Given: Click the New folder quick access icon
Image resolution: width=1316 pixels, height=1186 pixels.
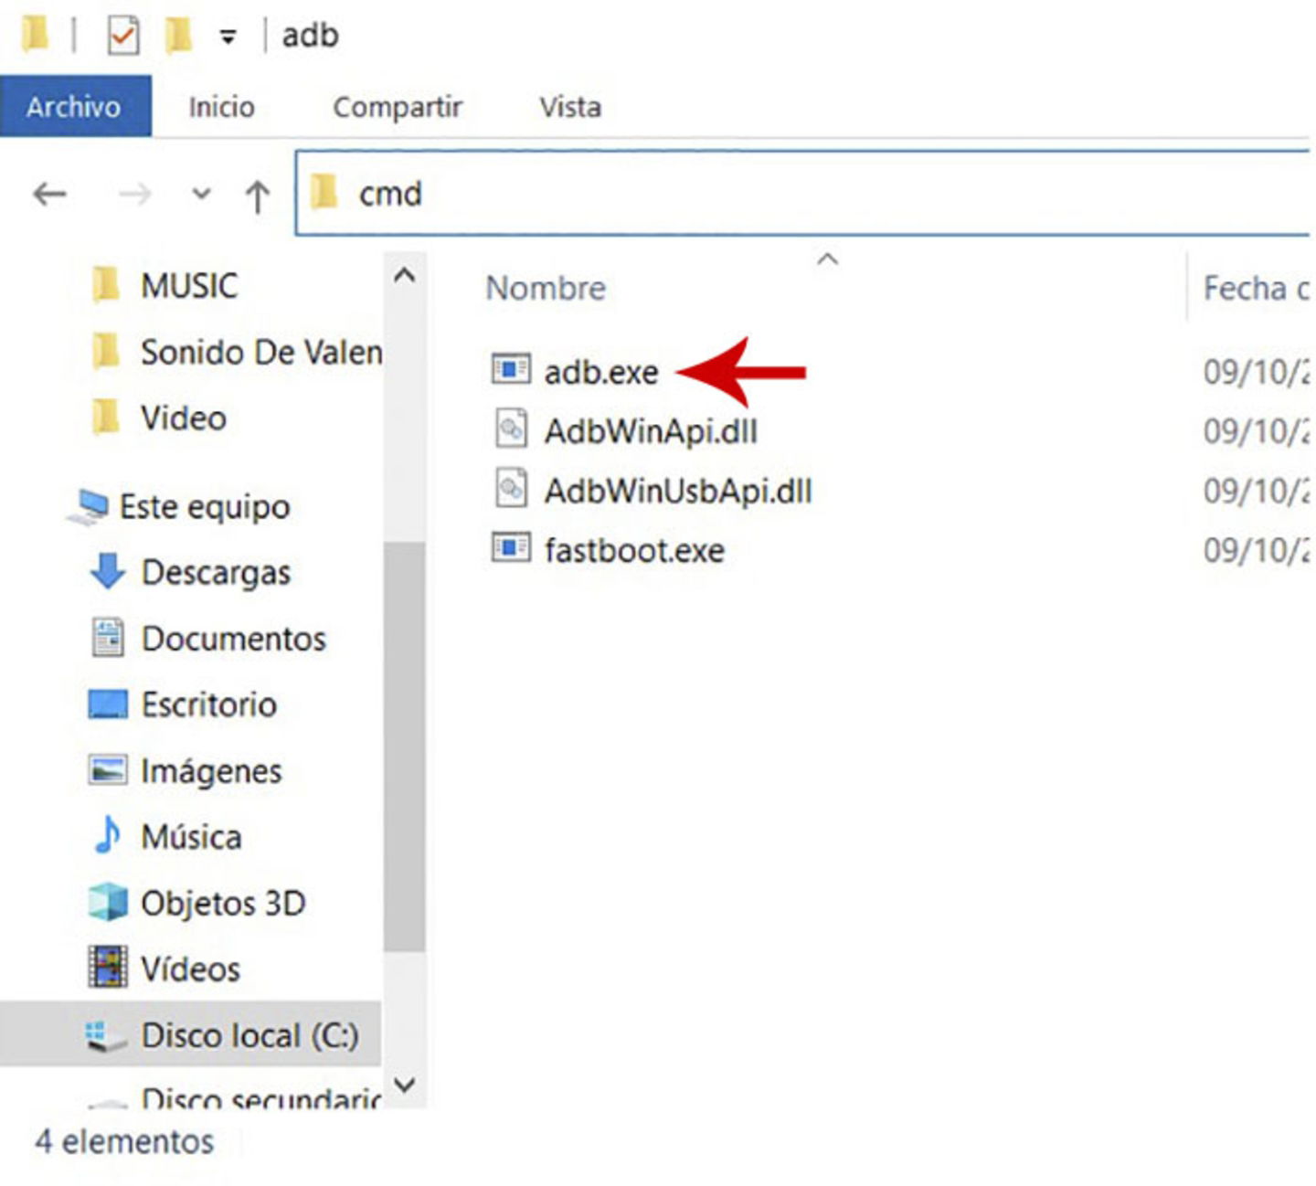Looking at the screenshot, I should pyautogui.click(x=178, y=36).
